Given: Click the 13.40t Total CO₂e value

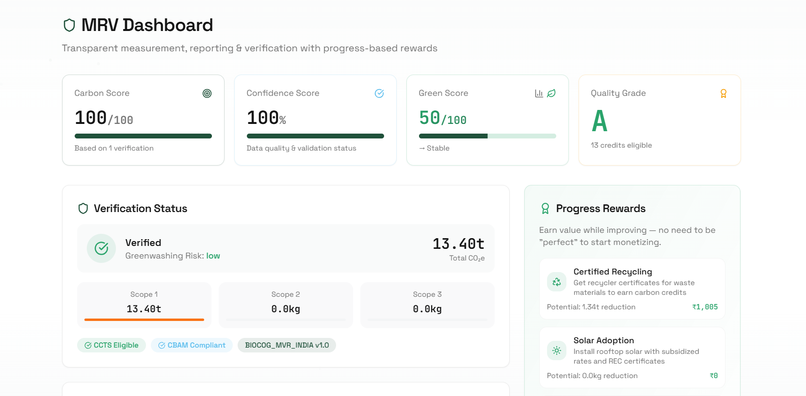Looking at the screenshot, I should tap(458, 244).
